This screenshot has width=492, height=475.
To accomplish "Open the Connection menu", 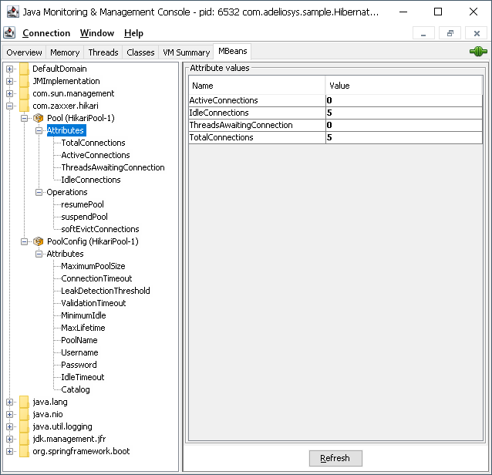I will pos(46,33).
